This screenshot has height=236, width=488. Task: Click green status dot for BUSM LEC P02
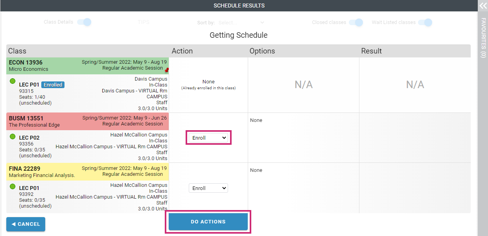[x=13, y=136]
